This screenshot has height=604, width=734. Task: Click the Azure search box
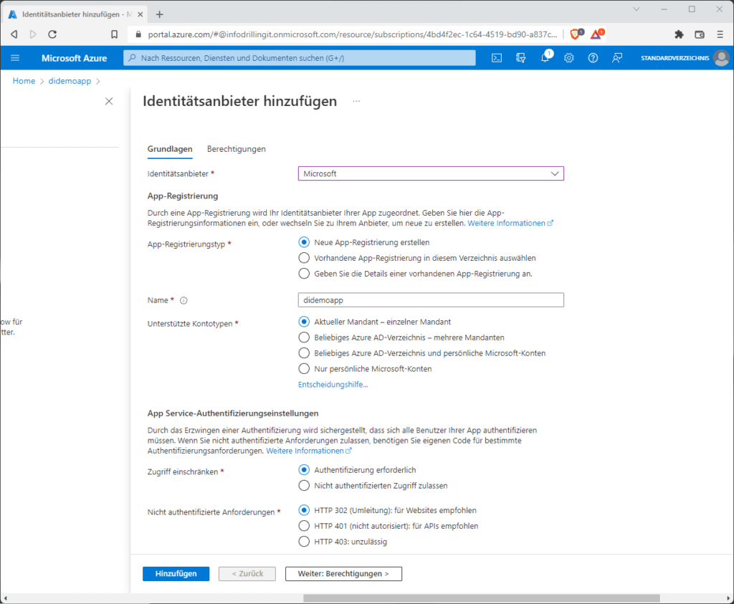click(300, 58)
